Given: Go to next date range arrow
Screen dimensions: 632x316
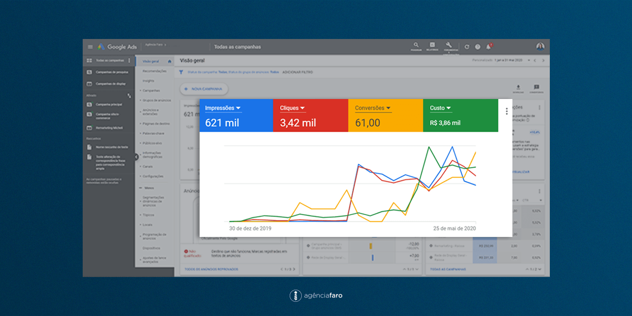Looking at the screenshot, I should (544, 61).
